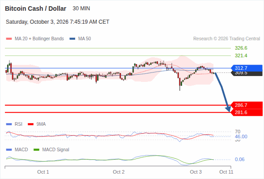The width and height of the screenshot is (264, 179).
Task: Click the MACD Signal green legend swatch
Action: pyautogui.click(x=36, y=150)
